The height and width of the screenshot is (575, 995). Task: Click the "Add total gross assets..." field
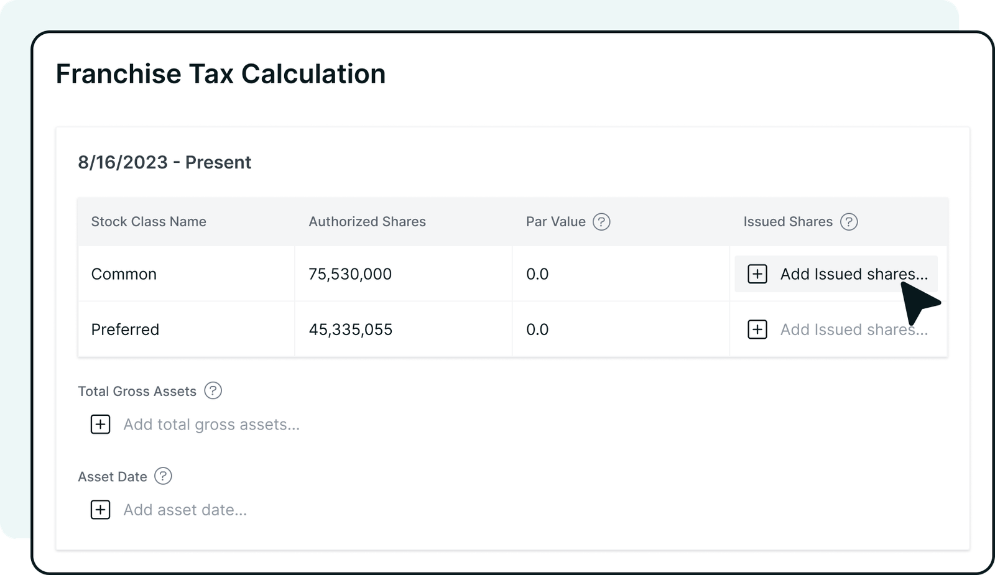pos(211,425)
